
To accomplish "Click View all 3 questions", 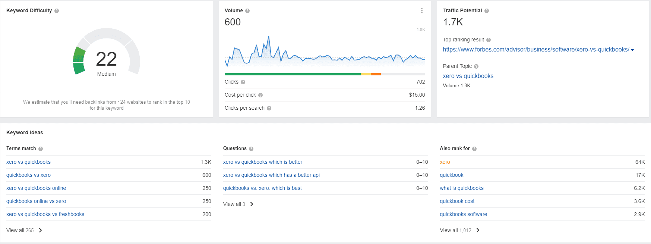I will point(234,204).
